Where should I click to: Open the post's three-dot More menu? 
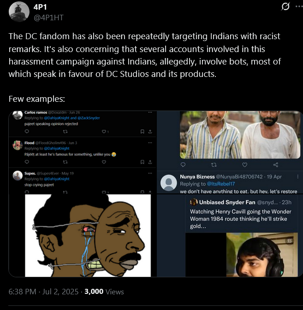tap(299, 7)
